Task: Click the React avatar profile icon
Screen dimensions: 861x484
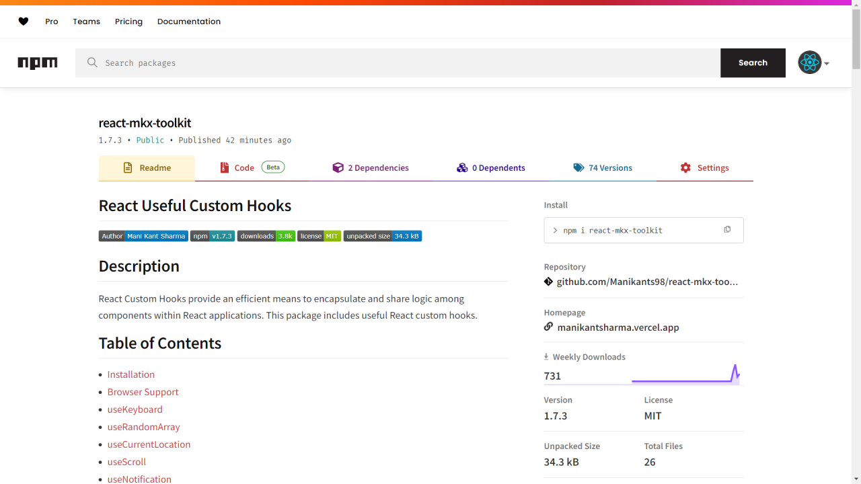Action: tap(809, 63)
